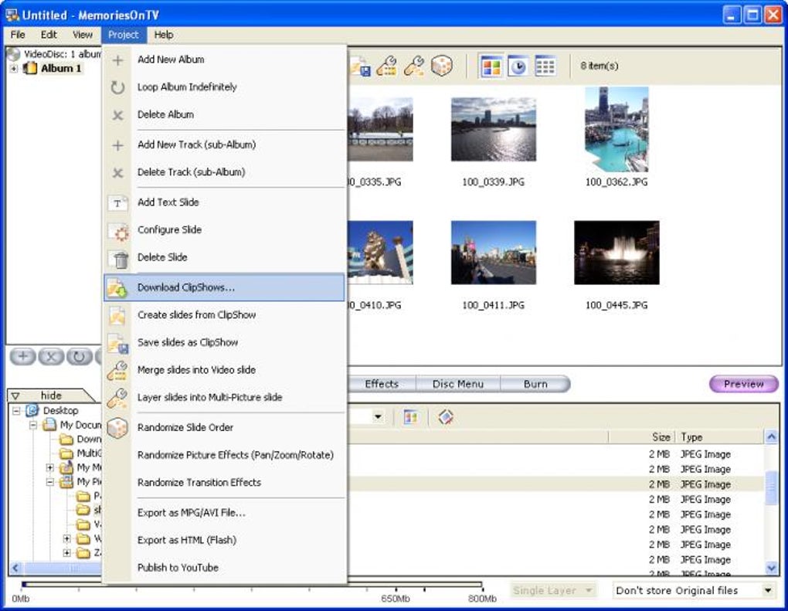Choose Add New Album from the menu
This screenshot has width=788, height=611.
224,59
